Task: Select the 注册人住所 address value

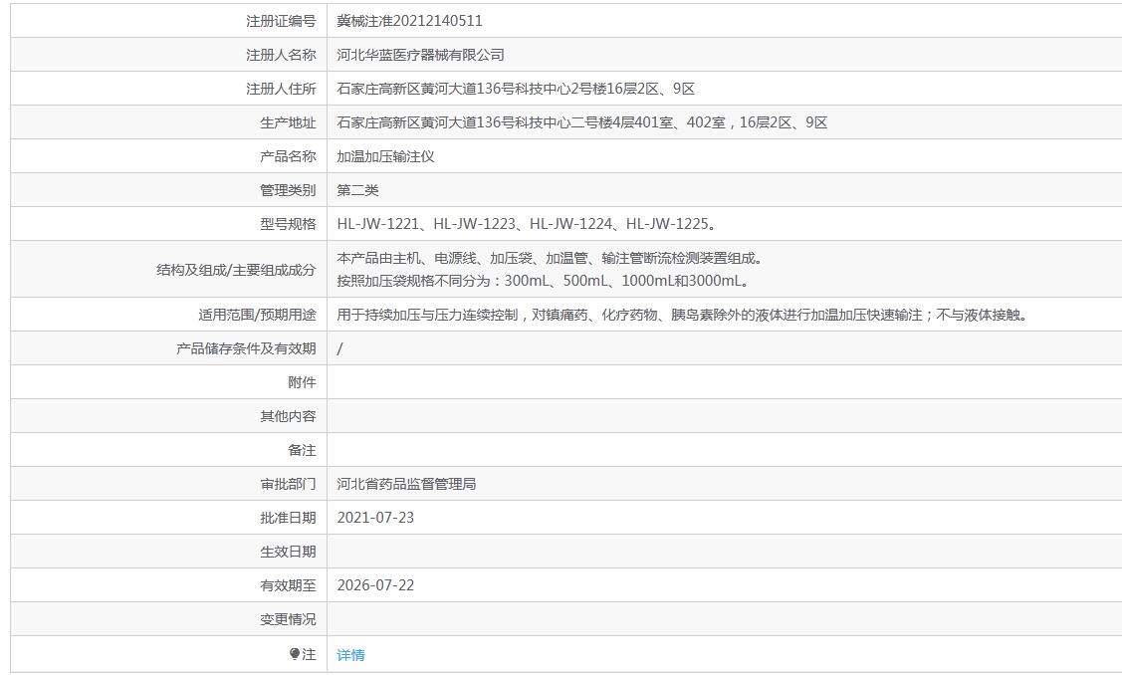Action: (516, 89)
